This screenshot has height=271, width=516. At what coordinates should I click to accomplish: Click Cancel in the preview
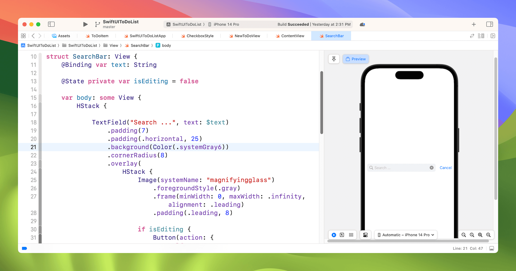(446, 168)
